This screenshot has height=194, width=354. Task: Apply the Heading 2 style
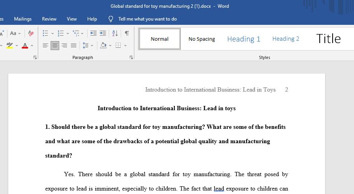coord(285,39)
